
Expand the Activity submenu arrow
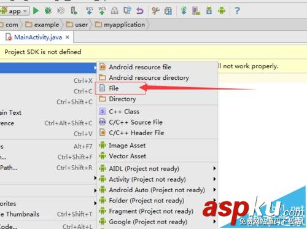click(214, 179)
